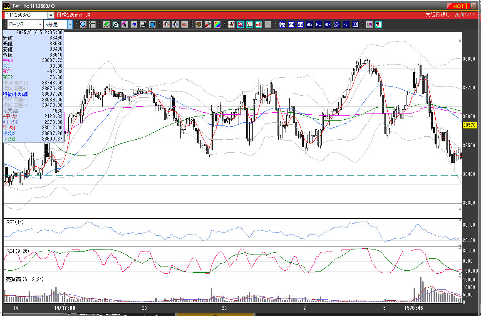The width and height of the screenshot is (481, 316).
Task: Click the Vwap 38607.72 row
Action: pyautogui.click(x=33, y=60)
